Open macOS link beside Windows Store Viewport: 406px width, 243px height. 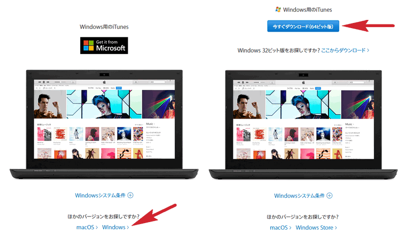coord(280,228)
